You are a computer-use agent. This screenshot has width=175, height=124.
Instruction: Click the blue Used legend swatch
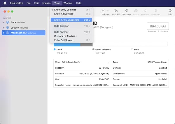(55, 49)
